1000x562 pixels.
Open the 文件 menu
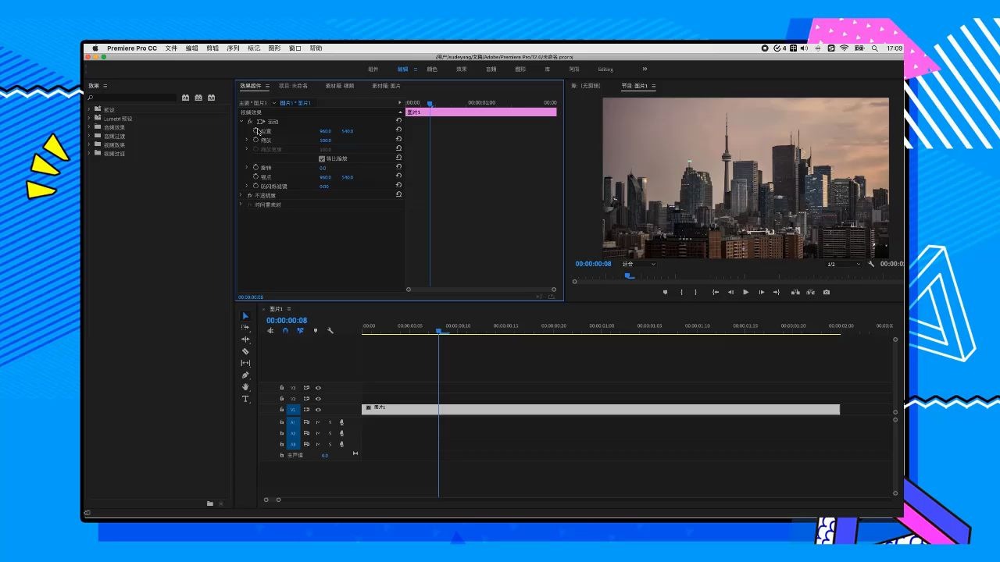click(x=171, y=48)
